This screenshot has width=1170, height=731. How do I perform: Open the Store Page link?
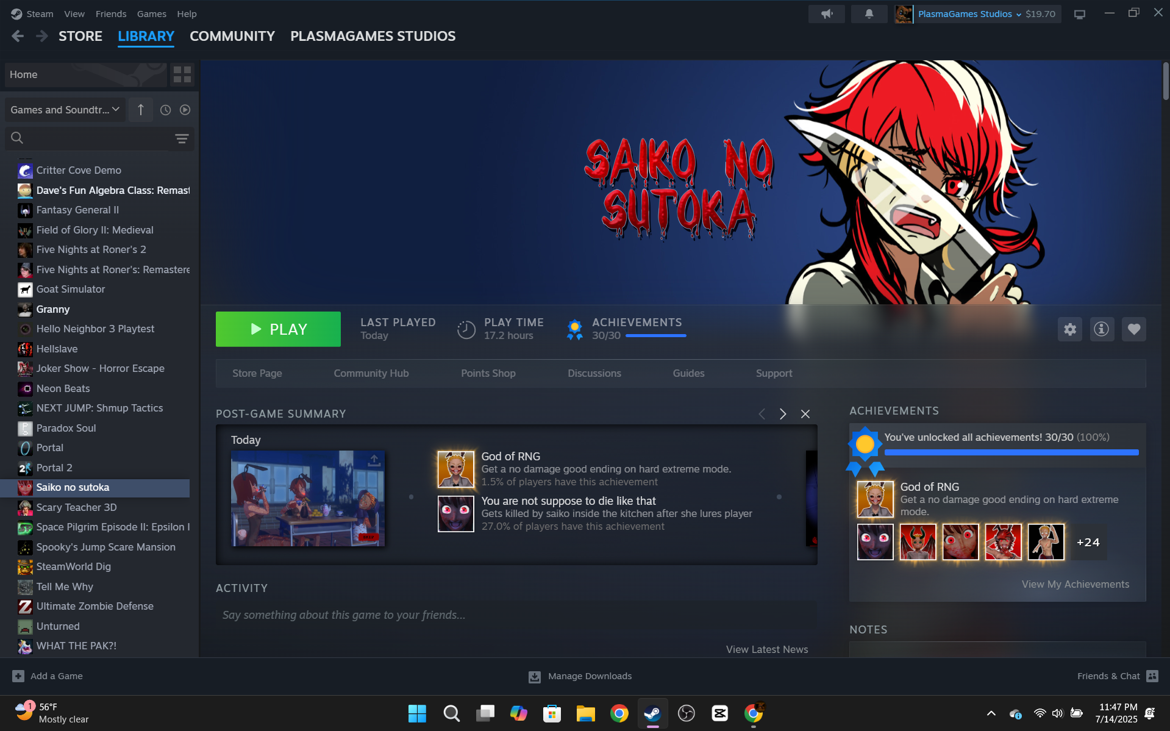coord(257,373)
